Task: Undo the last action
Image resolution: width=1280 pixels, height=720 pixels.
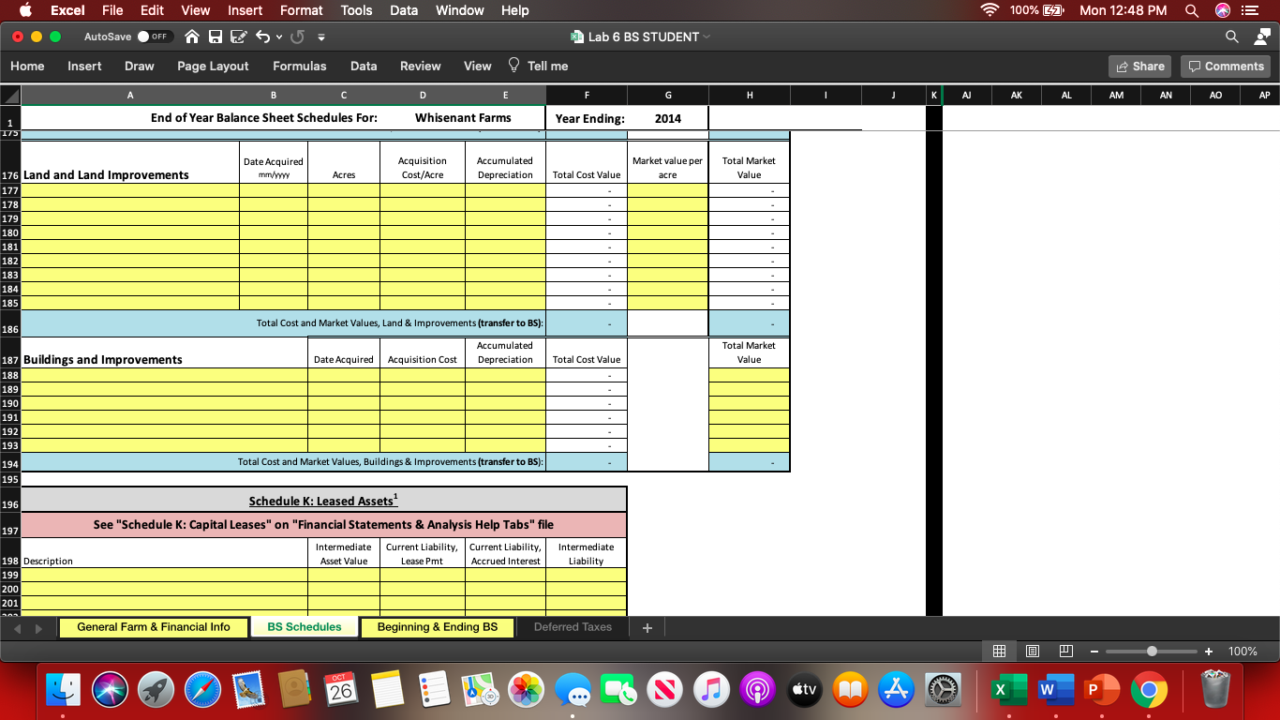Action: click(x=262, y=37)
